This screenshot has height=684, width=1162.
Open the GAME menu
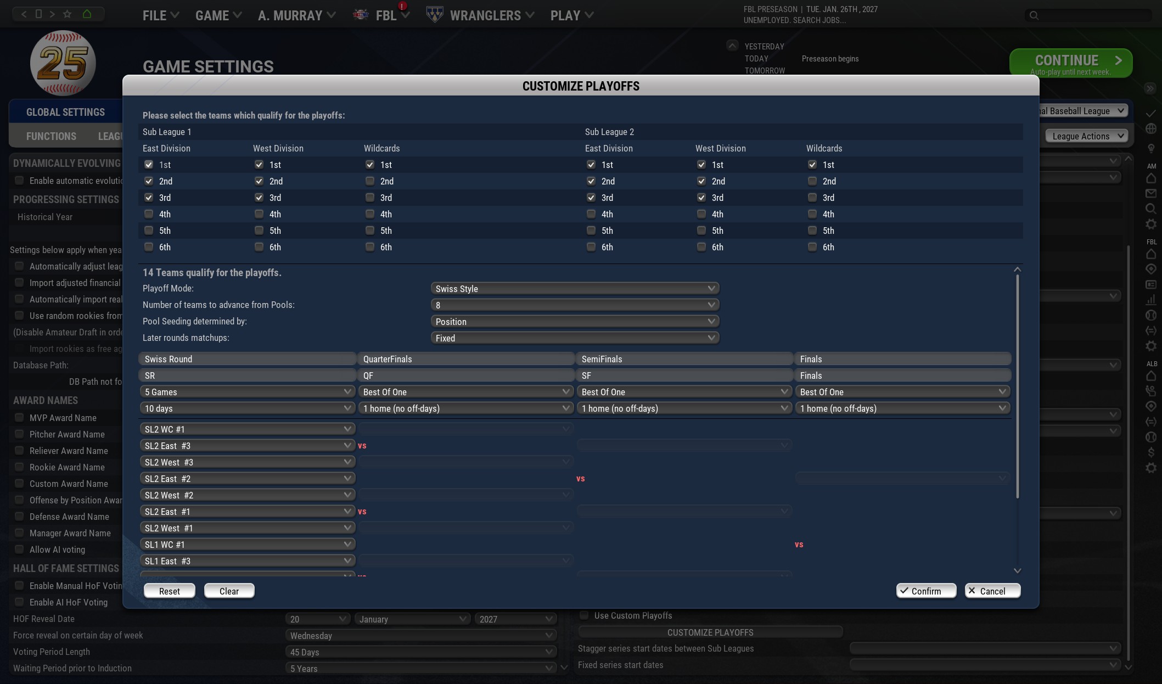click(x=218, y=15)
